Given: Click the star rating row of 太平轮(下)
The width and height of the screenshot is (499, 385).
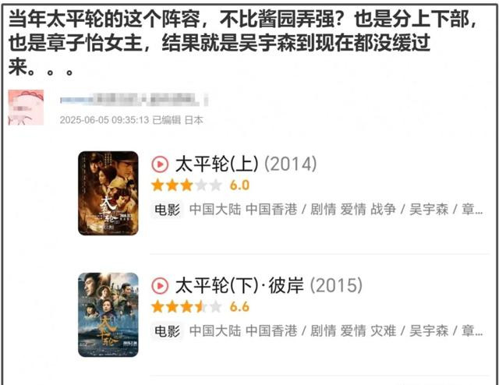Looking at the screenshot, I should (x=186, y=307).
